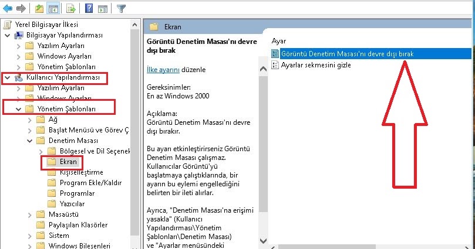Expand Bölgesel ve Dil Seçenekleri chevron
Image resolution: width=475 pixels, height=249 pixels.
pos(41,151)
